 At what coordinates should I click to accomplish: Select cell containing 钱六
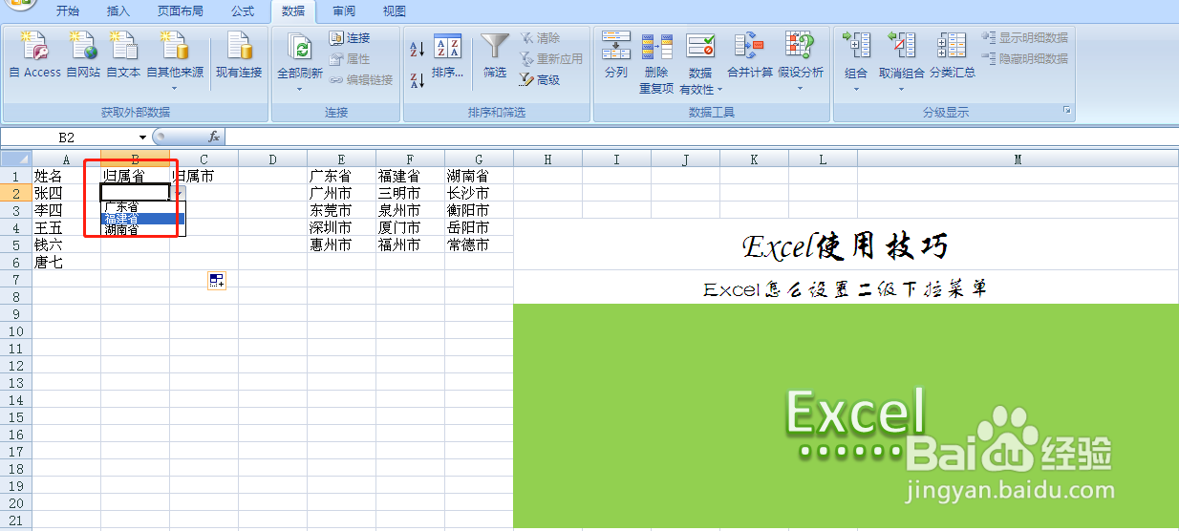66,244
